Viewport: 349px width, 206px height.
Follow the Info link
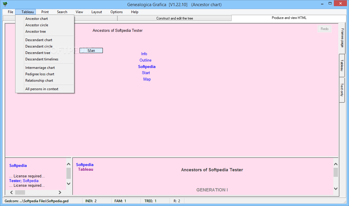click(x=144, y=54)
